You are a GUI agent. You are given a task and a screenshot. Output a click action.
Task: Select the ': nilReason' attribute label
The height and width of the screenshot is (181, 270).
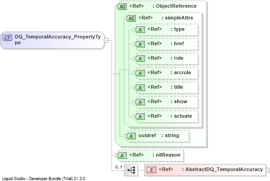pos(166,155)
